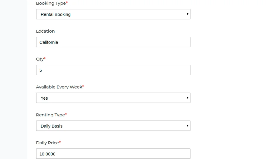
Task: Click the Renting Type label text
Action: 50,115
